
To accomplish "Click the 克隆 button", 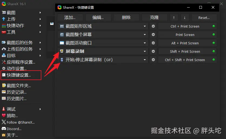I will [x=154, y=18].
